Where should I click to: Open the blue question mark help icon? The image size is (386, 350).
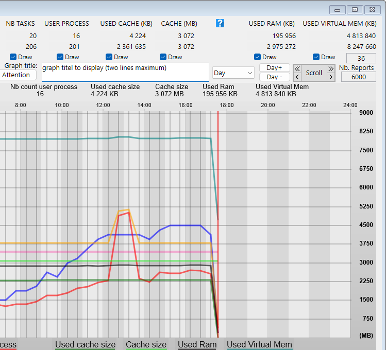click(x=220, y=23)
